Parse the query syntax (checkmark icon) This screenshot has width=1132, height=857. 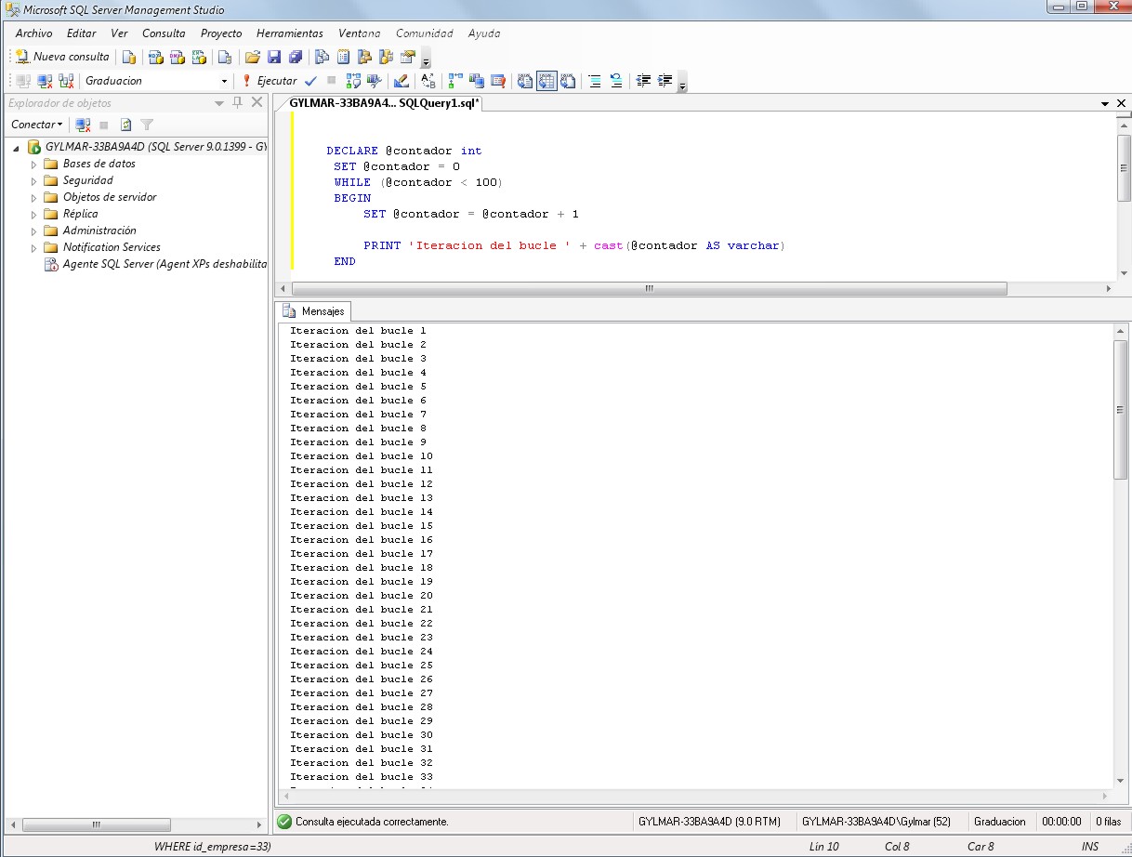[311, 81]
